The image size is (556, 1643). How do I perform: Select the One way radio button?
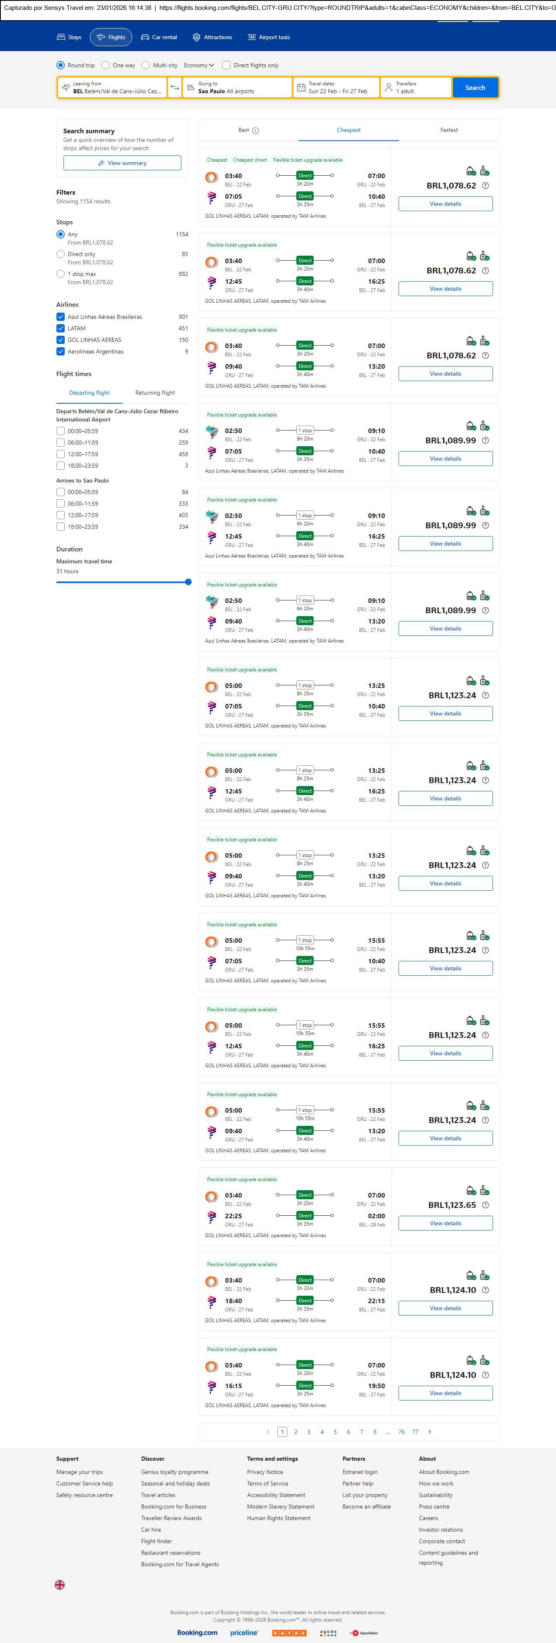(105, 65)
